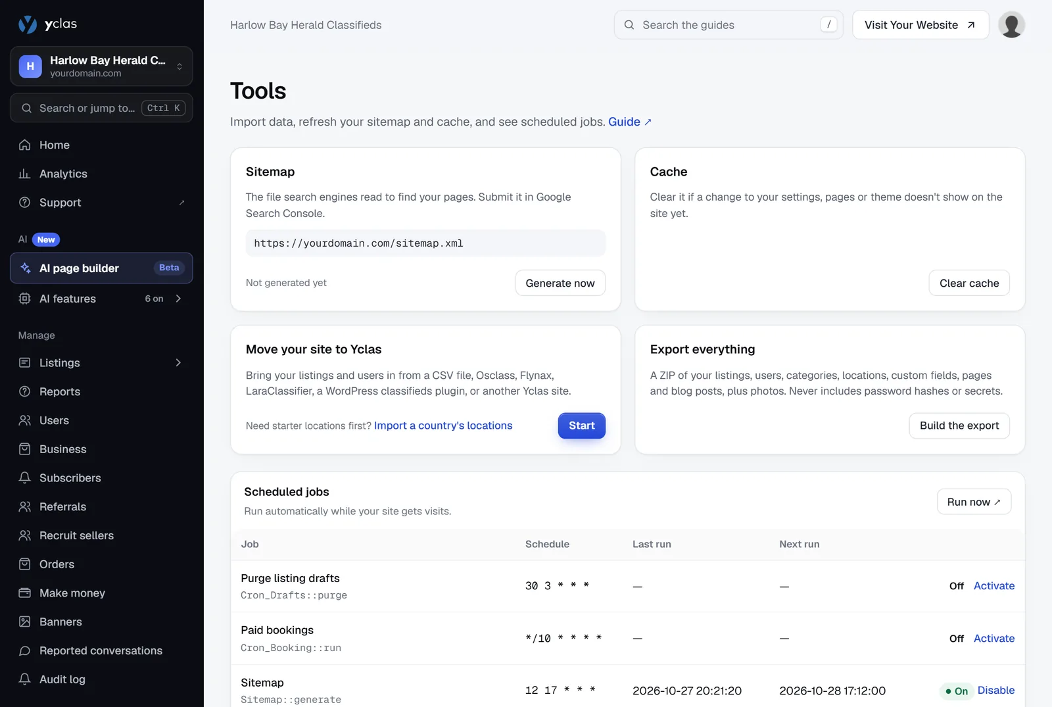Click the sitemap URL text
Viewport: 1052px width, 707px height.
(x=358, y=243)
